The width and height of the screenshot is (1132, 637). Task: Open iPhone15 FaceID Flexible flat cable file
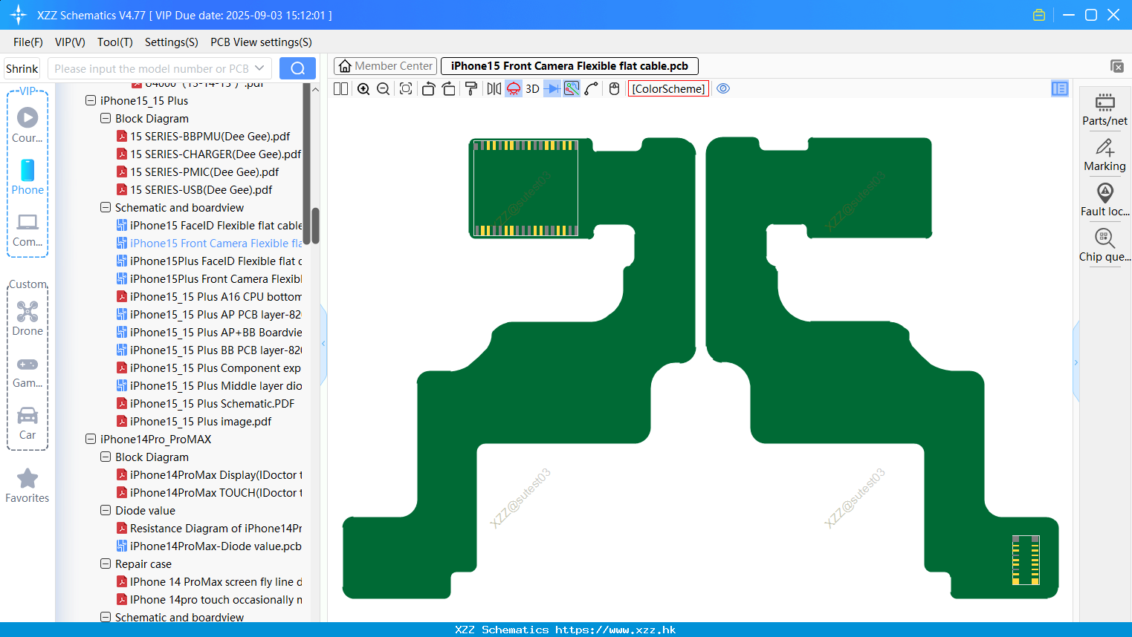tap(209, 225)
